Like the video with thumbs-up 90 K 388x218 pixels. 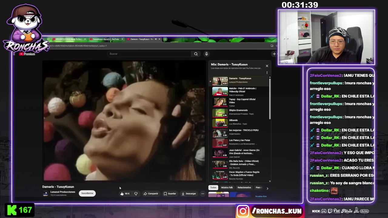[125, 193]
